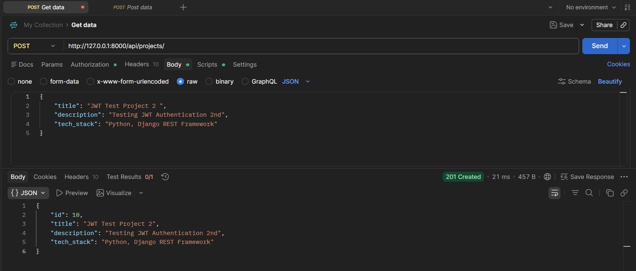The width and height of the screenshot is (636, 271).
Task: Toggle the line wrap icon in response
Action: 554,193
